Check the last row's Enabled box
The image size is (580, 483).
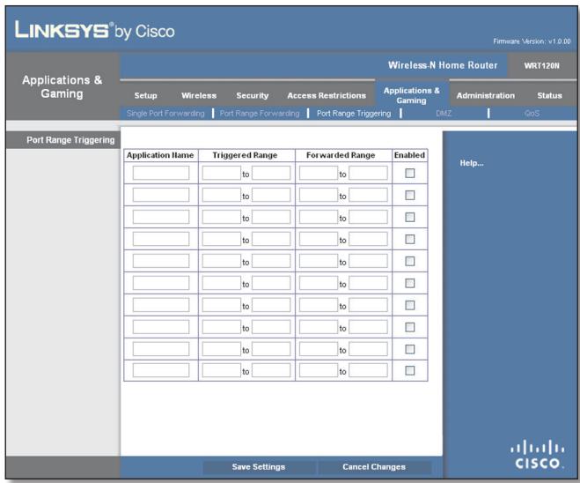(x=410, y=370)
